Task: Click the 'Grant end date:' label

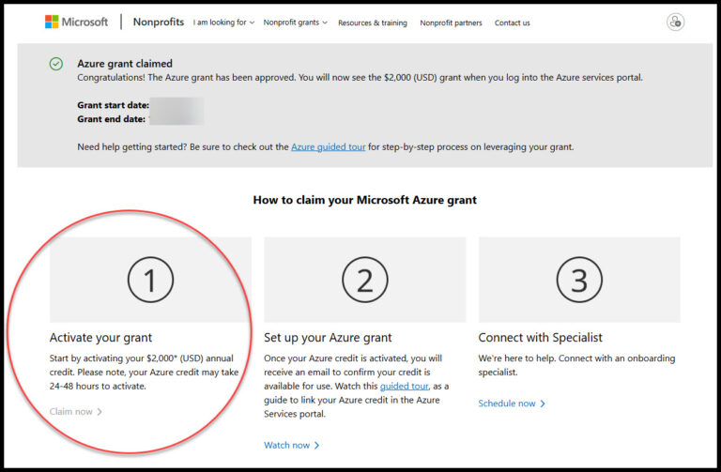Action: pos(112,119)
